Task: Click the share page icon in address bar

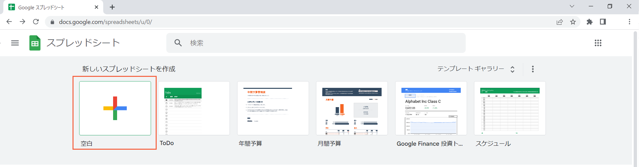Action: pos(559,22)
